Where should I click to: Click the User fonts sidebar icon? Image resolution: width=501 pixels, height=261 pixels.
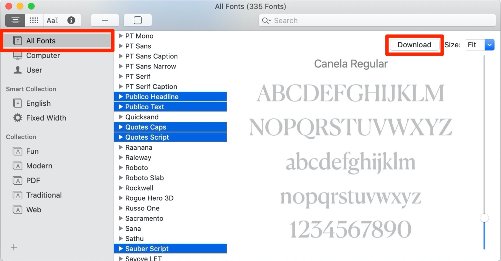click(x=17, y=70)
